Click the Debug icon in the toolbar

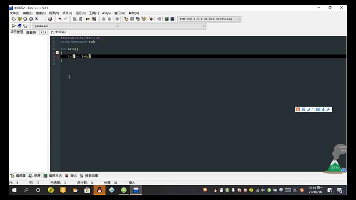point(151,19)
